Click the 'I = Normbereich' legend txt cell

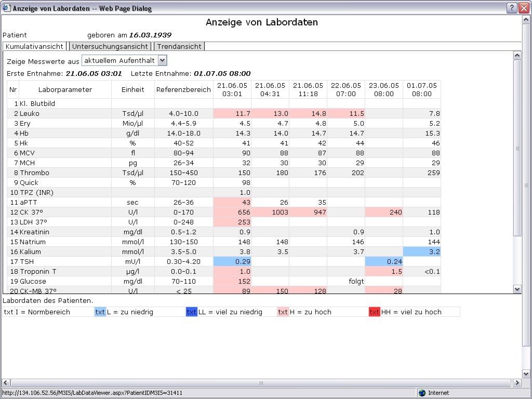pos(8,312)
